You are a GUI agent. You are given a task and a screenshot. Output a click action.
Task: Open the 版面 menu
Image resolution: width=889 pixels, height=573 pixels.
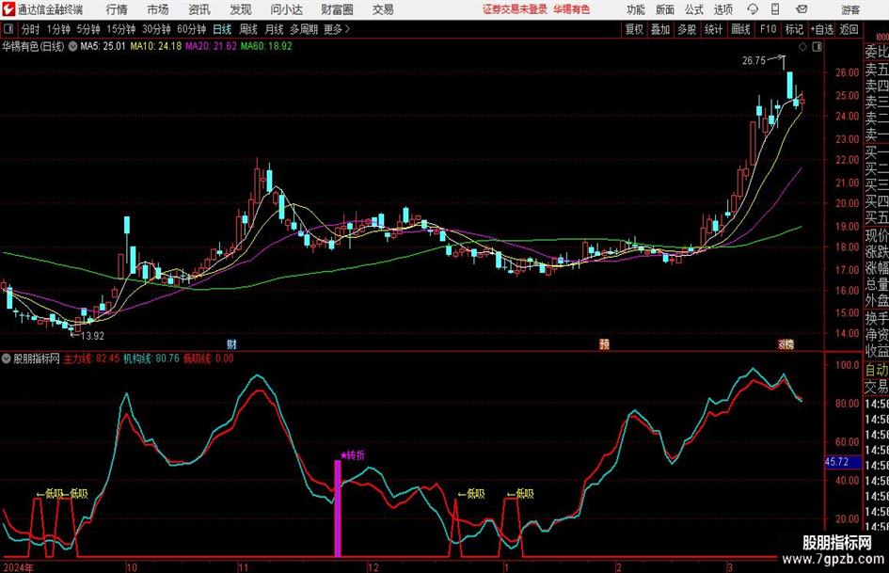(x=664, y=9)
